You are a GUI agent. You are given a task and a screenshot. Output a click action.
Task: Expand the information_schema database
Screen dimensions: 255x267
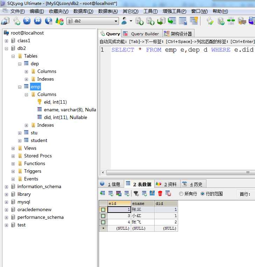pyautogui.click(x=7, y=187)
